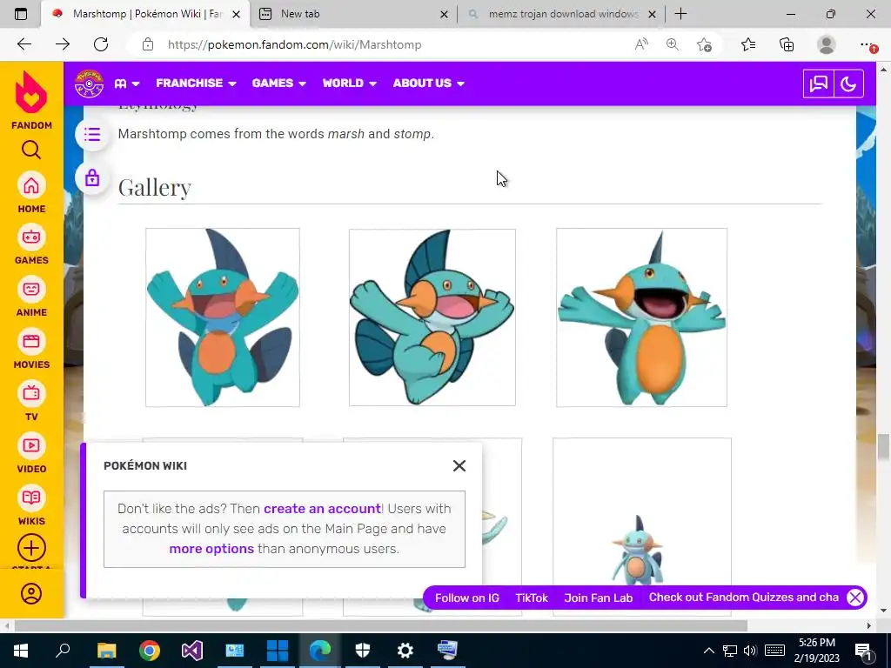Open the browser profile avatar
Image resolution: width=891 pixels, height=668 pixels.
pyautogui.click(x=827, y=44)
